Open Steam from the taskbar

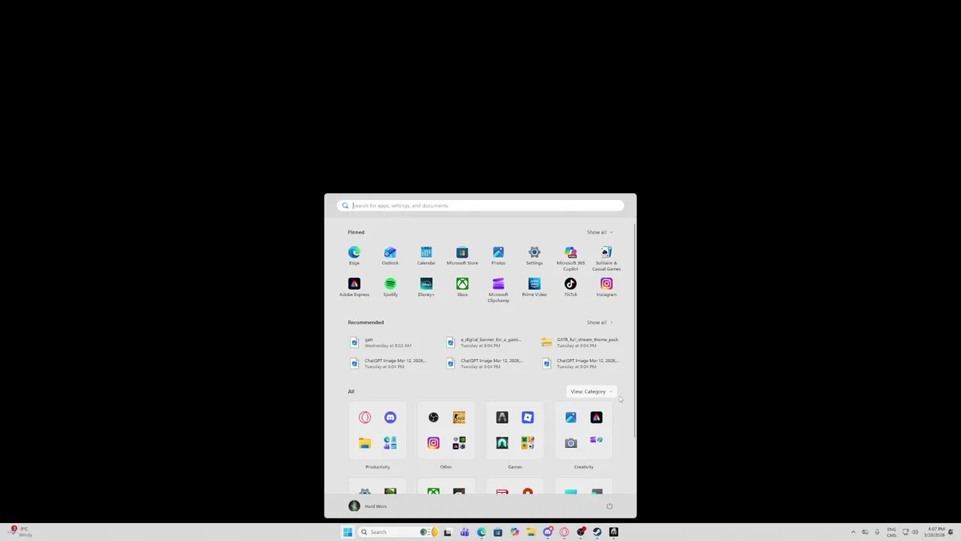point(598,532)
